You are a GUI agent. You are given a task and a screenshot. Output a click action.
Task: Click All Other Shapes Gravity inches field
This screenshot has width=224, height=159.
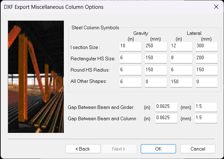[x=130, y=82]
